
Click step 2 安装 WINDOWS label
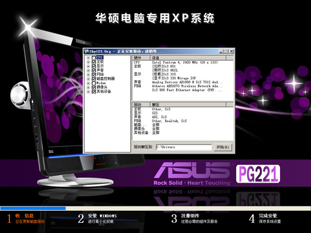click(103, 216)
